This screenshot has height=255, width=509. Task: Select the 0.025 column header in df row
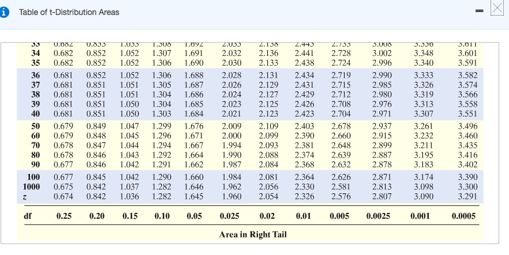click(x=231, y=216)
